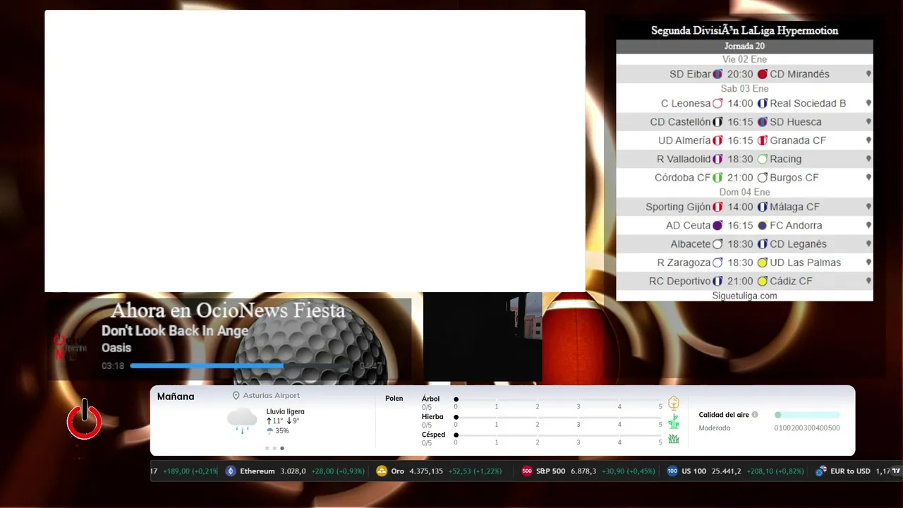Click the Lluvia ligera forecast text
903x508 pixels.
coord(285,412)
